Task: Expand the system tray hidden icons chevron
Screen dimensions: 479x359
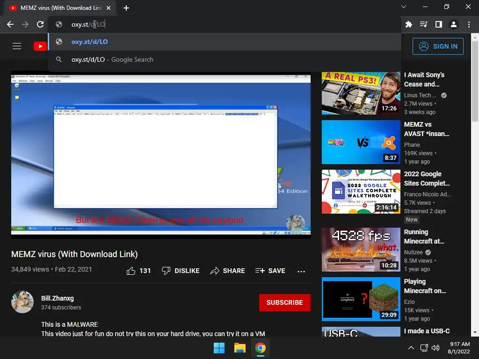Action: 411,348
